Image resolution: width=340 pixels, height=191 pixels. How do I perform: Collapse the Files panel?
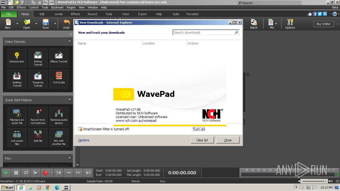click(x=70, y=158)
